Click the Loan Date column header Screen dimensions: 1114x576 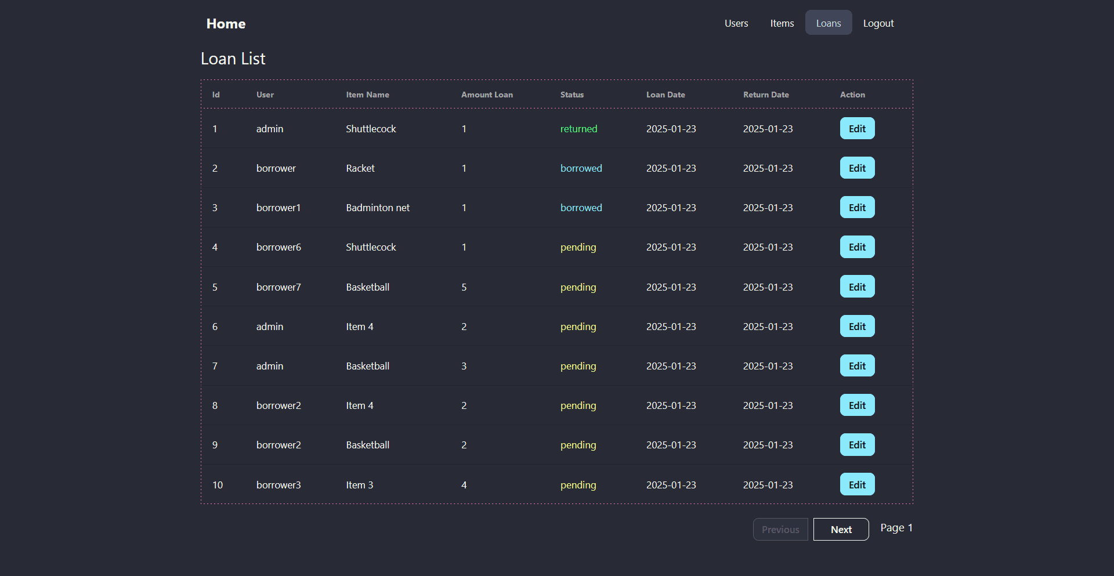[x=665, y=95]
